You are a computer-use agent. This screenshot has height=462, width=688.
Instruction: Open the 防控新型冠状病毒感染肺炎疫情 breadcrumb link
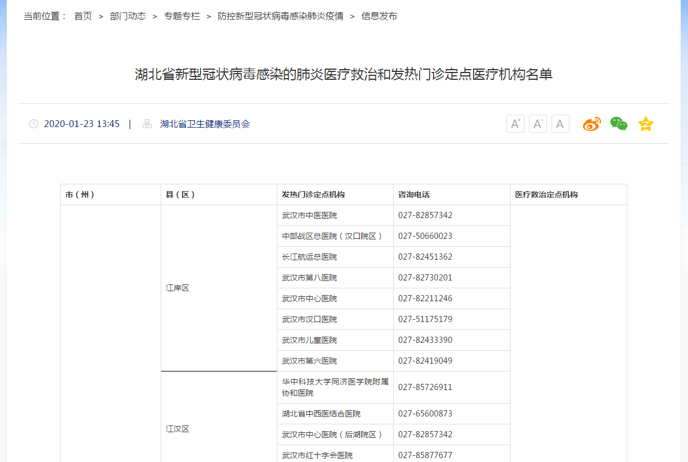280,16
